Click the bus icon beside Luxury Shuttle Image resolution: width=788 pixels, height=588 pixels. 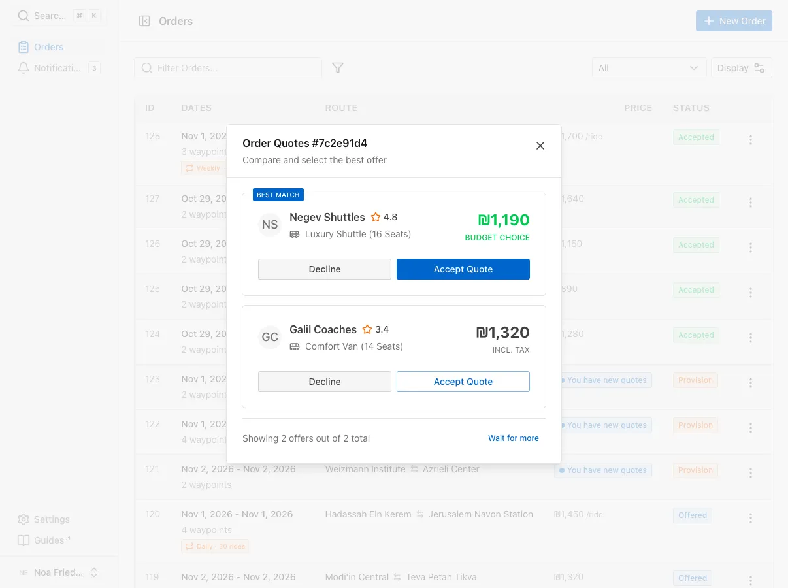tap(295, 234)
